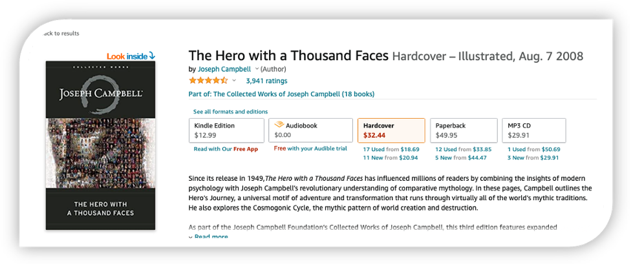The image size is (633, 266).
Task: Go back to results
Action: pyautogui.click(x=61, y=34)
